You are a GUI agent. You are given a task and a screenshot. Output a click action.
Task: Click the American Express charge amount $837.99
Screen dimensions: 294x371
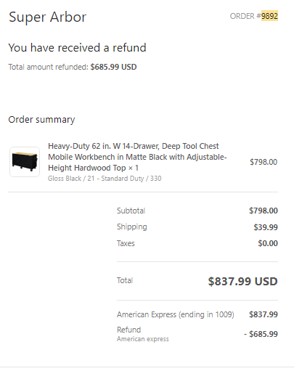point(264,314)
